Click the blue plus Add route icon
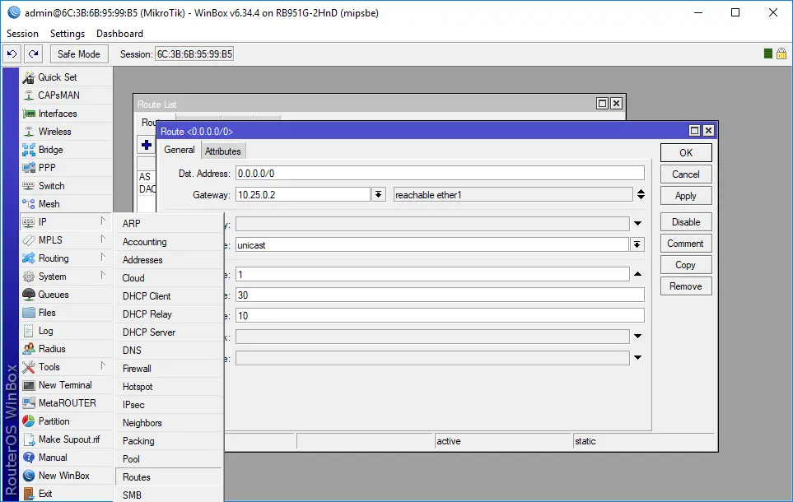 point(147,145)
